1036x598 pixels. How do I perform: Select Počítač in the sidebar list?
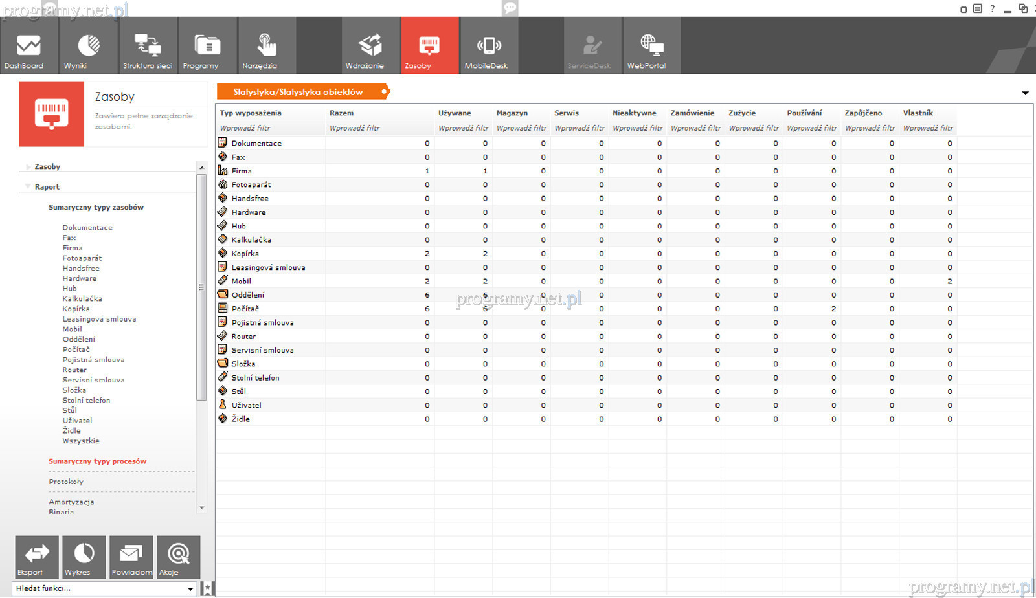tap(76, 349)
